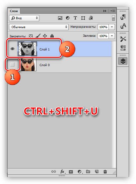The width and height of the screenshot is (136, 184).
Task: Hide Слой 1 with eye icon
Action: click(12, 49)
